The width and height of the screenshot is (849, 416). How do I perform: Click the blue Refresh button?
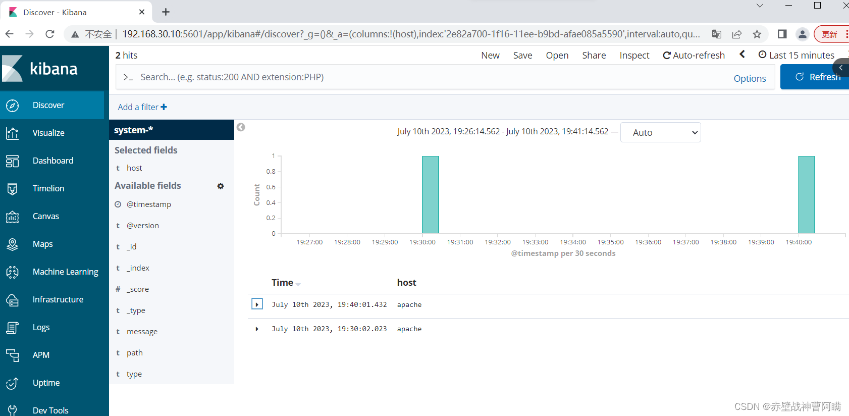815,77
